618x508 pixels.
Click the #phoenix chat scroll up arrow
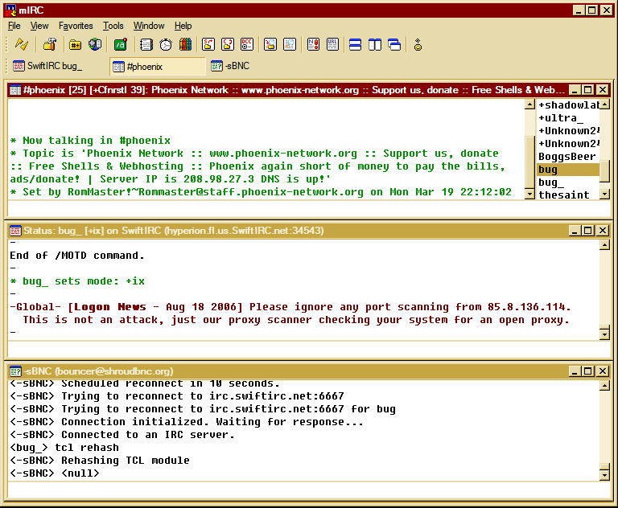coord(530,104)
